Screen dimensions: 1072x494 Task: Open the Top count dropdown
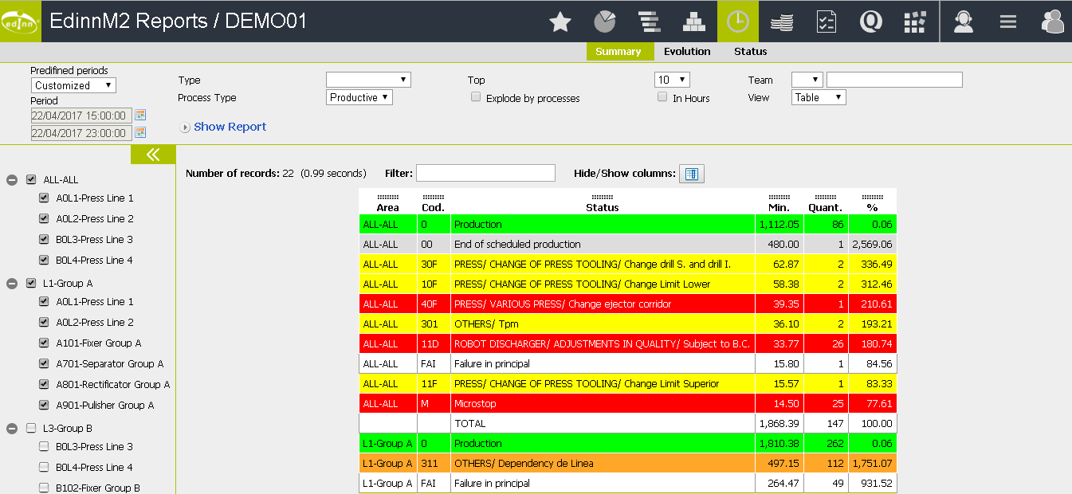[672, 80]
